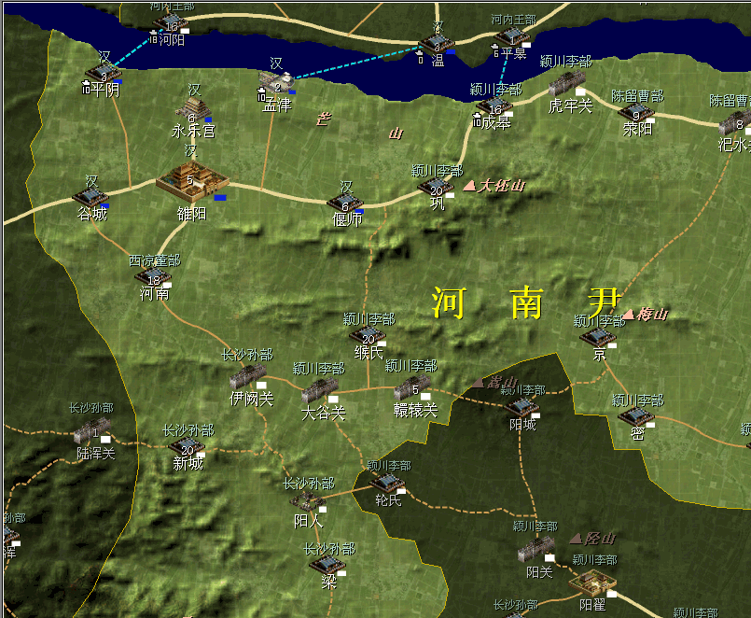The width and height of the screenshot is (751, 618).
Task: Click the 新城 city icon
Action: pos(186,446)
